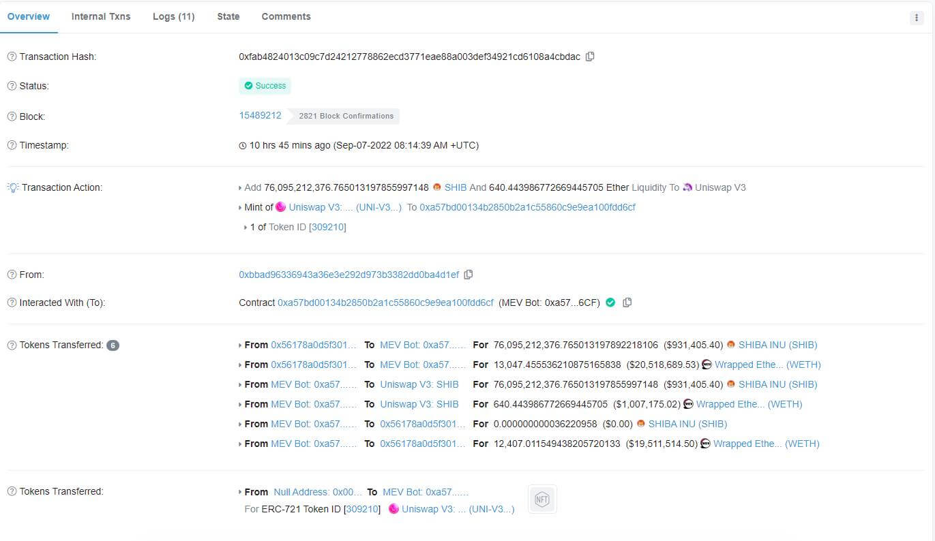Expand arrow of 0.000000000036220958 SHIB transfer row
This screenshot has height=541, width=935.
[x=240, y=424]
